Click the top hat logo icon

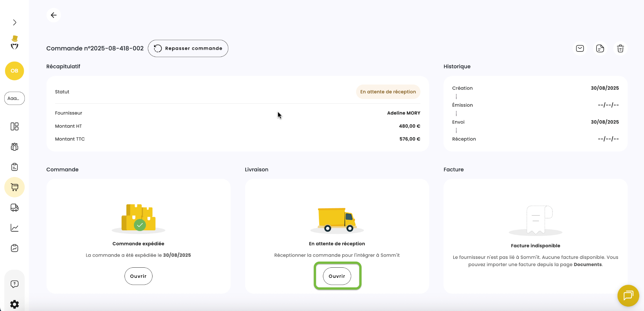[x=14, y=43]
